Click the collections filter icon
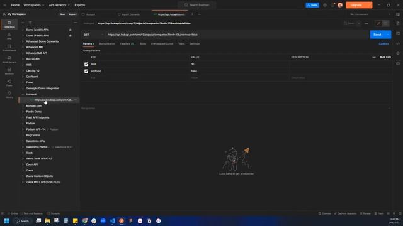Viewport: 403px width, 226px height. tap(30, 23)
